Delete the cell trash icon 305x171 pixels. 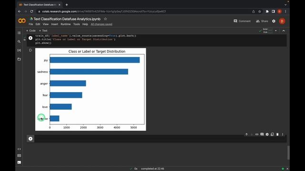(277, 134)
